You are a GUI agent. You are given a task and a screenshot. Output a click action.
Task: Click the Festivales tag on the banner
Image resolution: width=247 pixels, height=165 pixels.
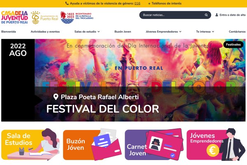(x=233, y=44)
